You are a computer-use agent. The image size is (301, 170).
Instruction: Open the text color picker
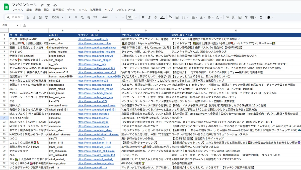[162, 17]
